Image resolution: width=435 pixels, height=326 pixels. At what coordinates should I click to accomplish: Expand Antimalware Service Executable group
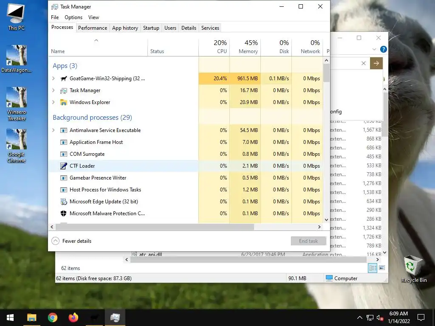54,130
